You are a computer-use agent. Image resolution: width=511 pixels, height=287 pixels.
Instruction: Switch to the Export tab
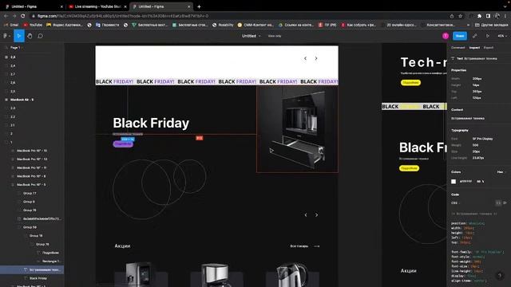[x=488, y=48]
